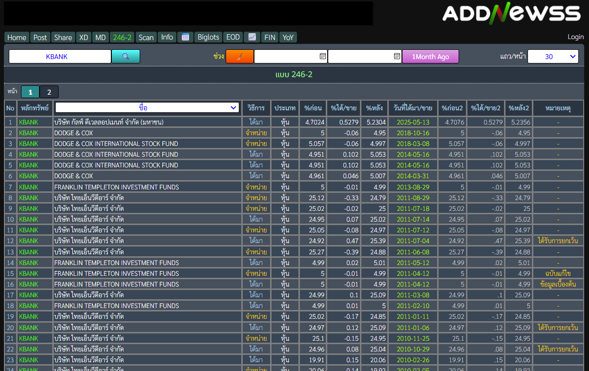Click the ได้รับการยกเว้น remark in row 12
The image size is (589, 371).
point(558,241)
